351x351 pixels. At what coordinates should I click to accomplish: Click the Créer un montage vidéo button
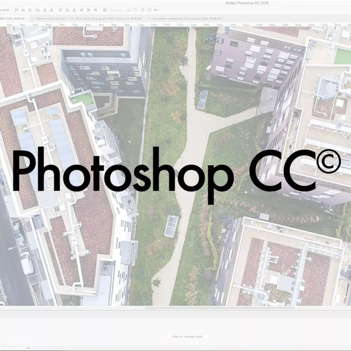pos(187,336)
